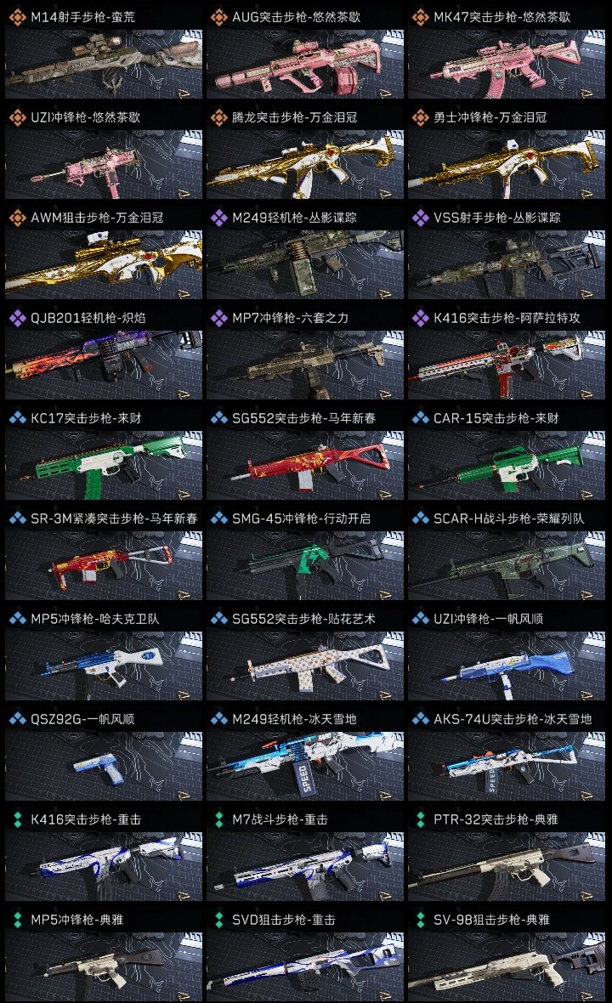Click the SCAR-H战斗步枪-荣耀列队 title label
This screenshot has width=612, height=1003.
(x=508, y=518)
